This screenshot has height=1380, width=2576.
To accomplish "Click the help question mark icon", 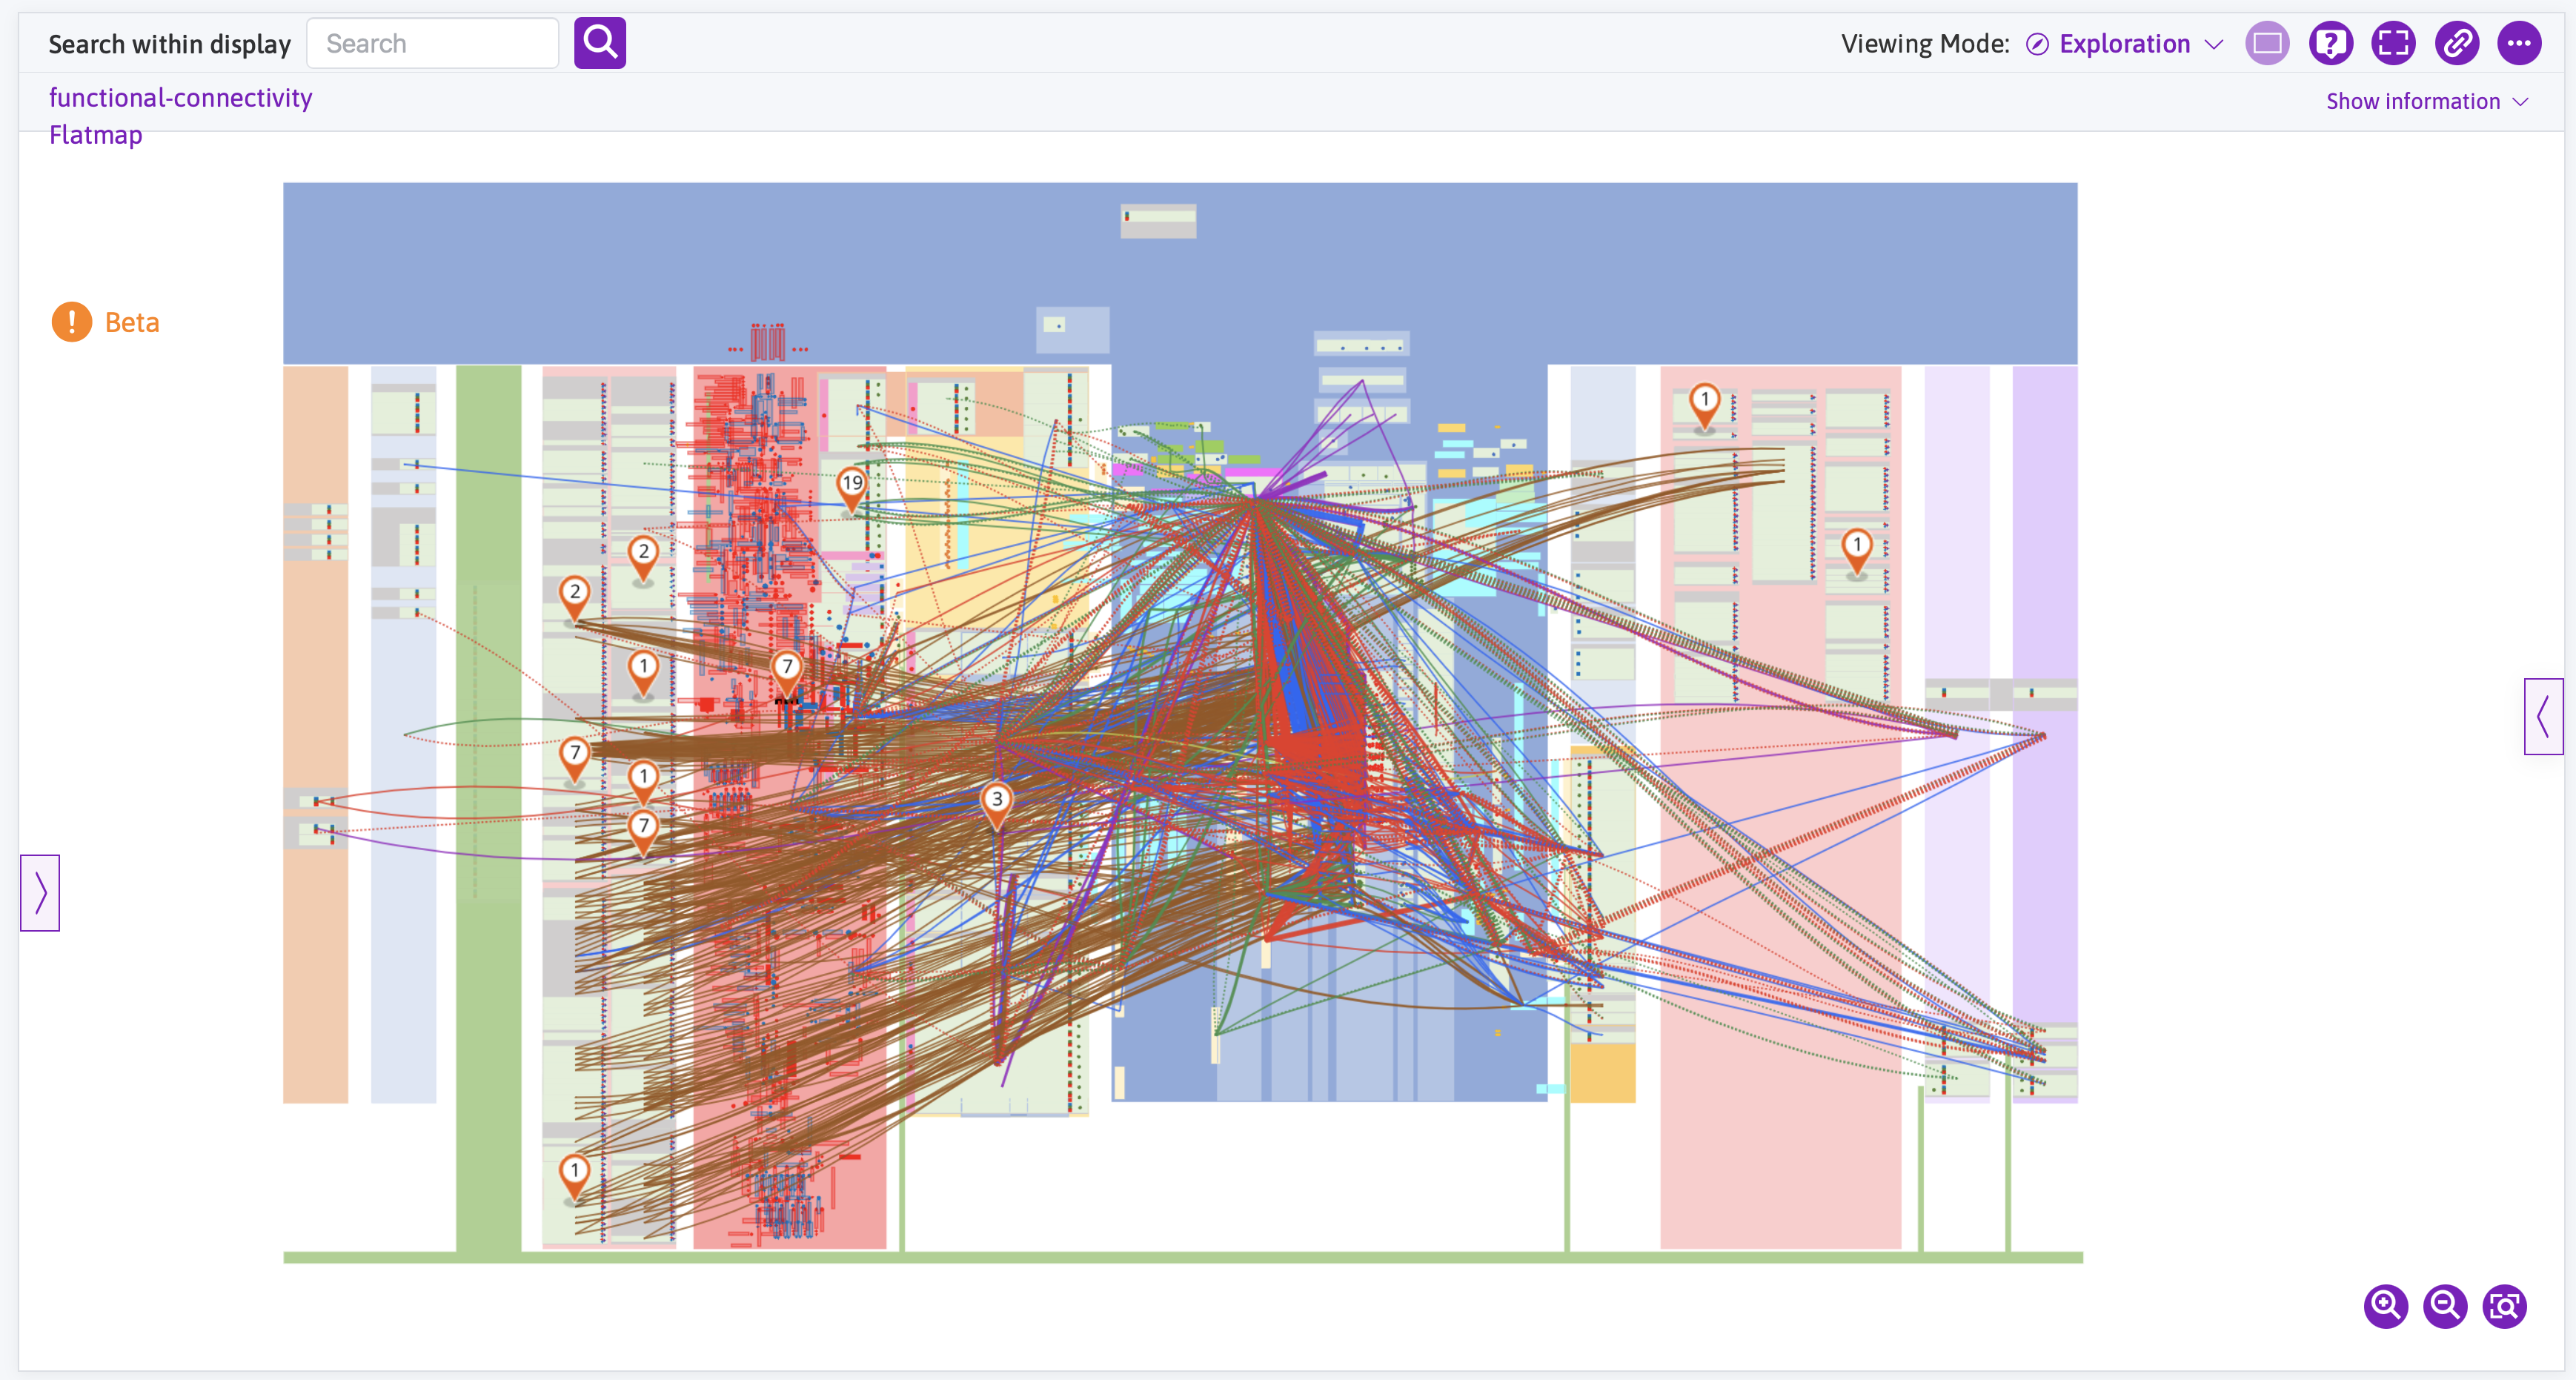I will 2330,43.
